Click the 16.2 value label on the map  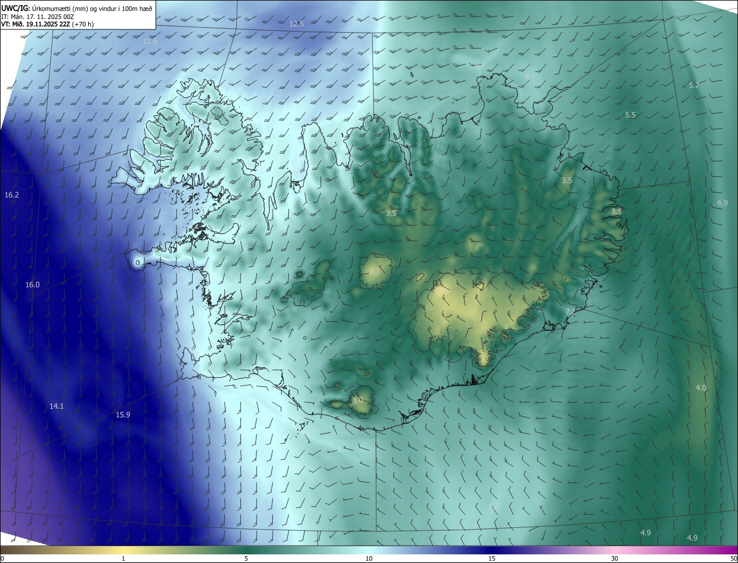12,195
